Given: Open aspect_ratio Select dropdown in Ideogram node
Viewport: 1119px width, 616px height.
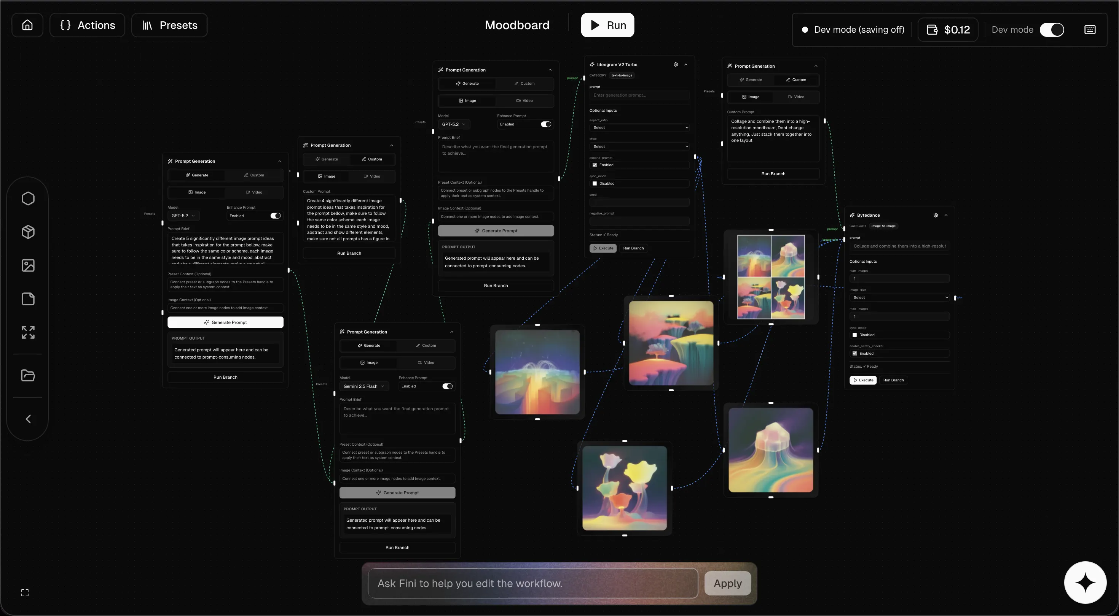Looking at the screenshot, I should [x=639, y=128].
